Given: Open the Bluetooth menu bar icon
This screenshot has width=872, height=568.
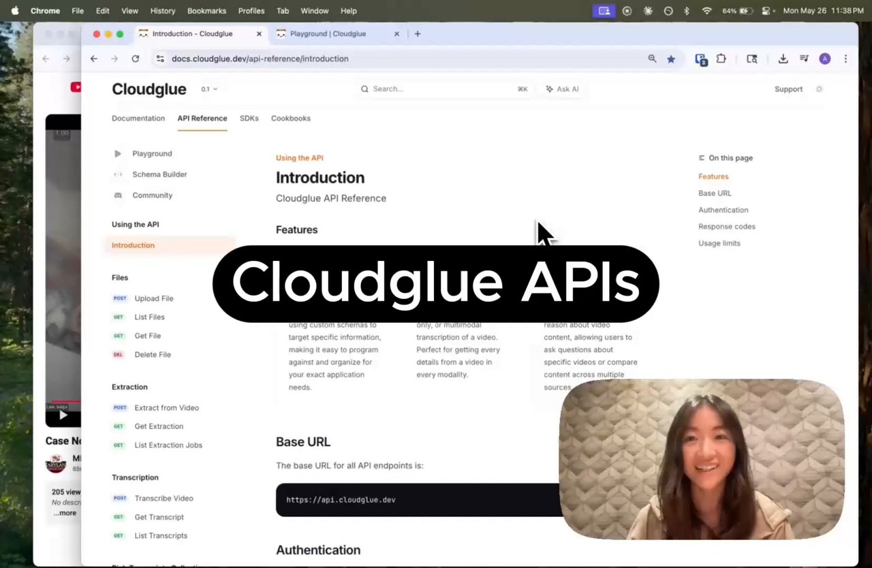Looking at the screenshot, I should tap(687, 11).
